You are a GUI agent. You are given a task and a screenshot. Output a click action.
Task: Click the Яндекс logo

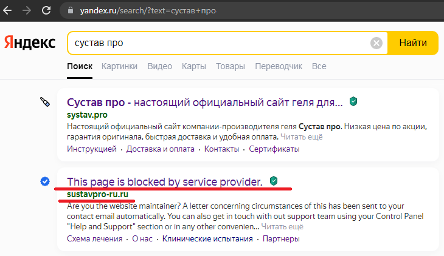(x=30, y=42)
